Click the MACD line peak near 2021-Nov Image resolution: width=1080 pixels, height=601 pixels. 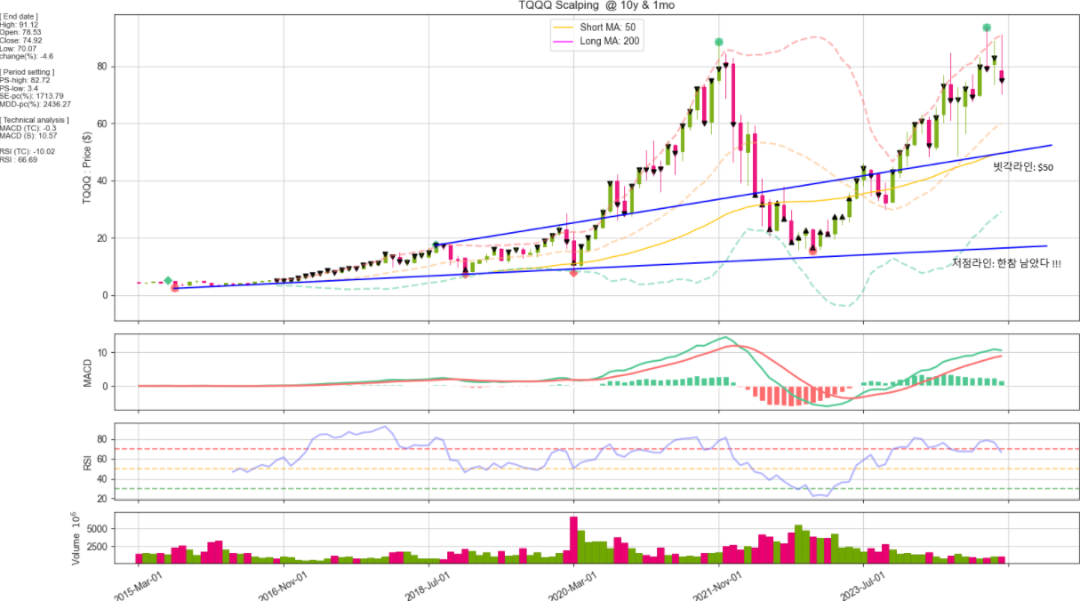(725, 337)
